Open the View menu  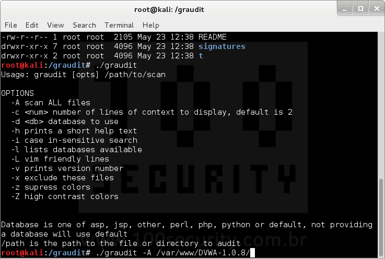tap(55, 25)
